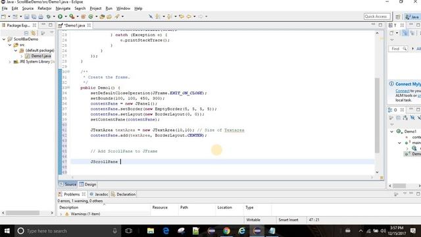The width and height of the screenshot is (421, 237).
Task: Click the editor vertical scrollbar thumb
Action: click(x=377, y=116)
